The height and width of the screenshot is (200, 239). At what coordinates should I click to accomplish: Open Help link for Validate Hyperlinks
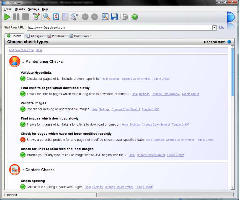coord(105,79)
